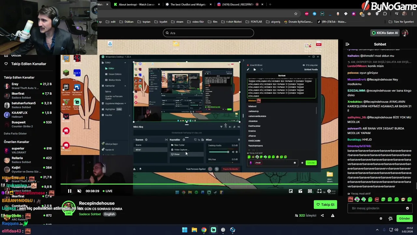Open superior VALORANT recommended channel
This screenshot has height=235, width=417.
[28, 150]
